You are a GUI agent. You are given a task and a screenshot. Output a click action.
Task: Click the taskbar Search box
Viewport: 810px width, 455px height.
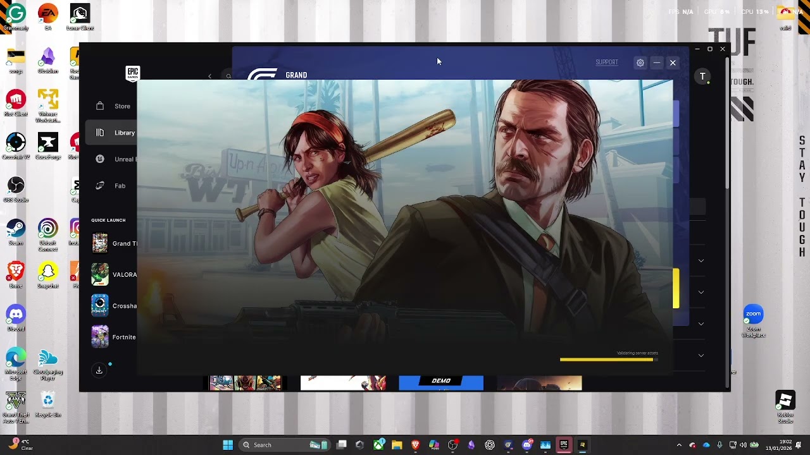click(x=285, y=445)
